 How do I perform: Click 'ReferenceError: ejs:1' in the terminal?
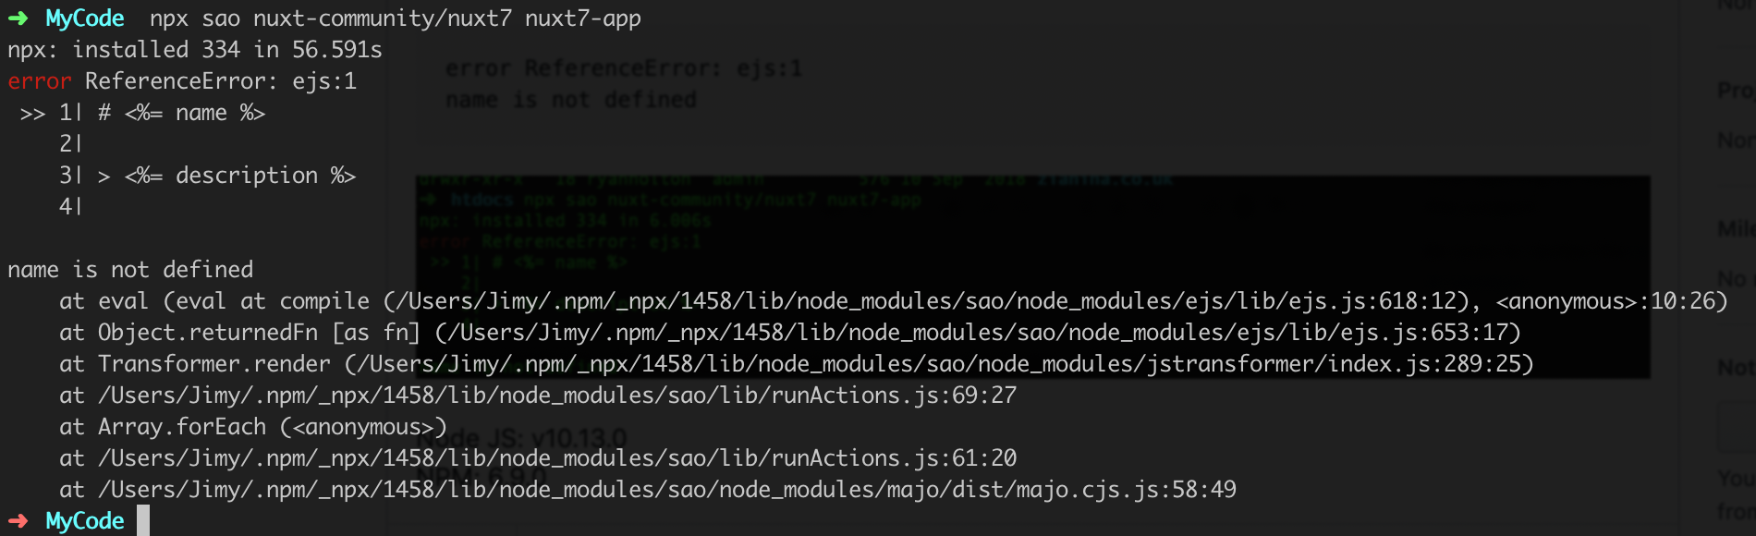pyautogui.click(x=221, y=81)
